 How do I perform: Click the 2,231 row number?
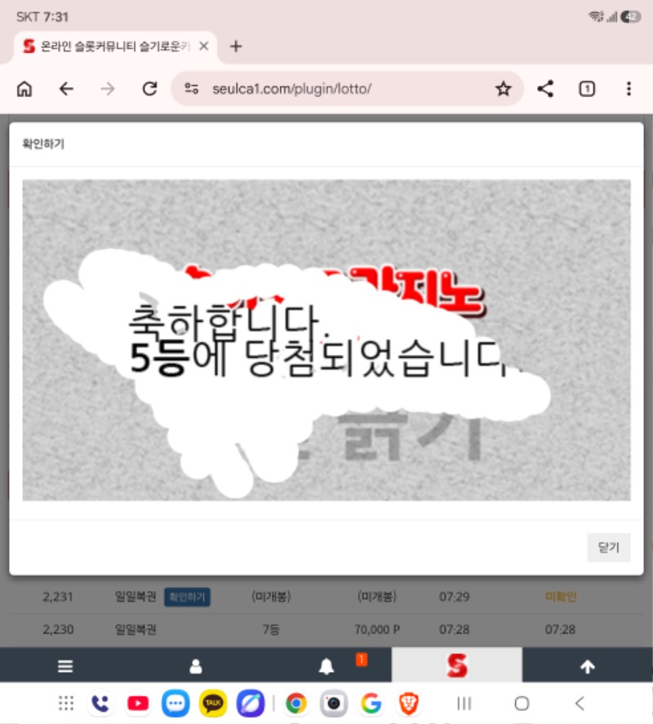58,597
